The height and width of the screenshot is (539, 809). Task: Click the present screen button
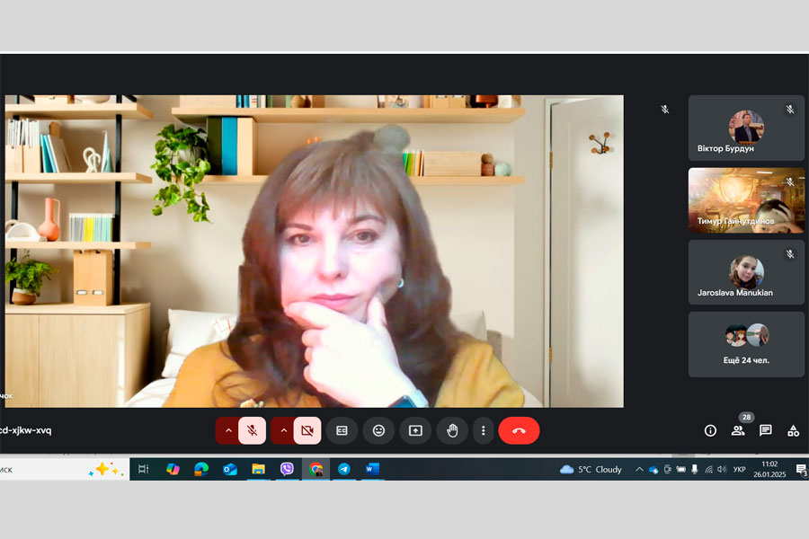coord(415,430)
